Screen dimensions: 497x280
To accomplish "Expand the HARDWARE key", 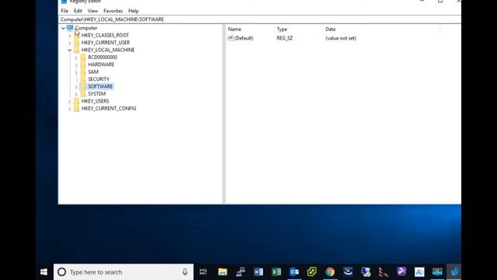I will point(76,65).
